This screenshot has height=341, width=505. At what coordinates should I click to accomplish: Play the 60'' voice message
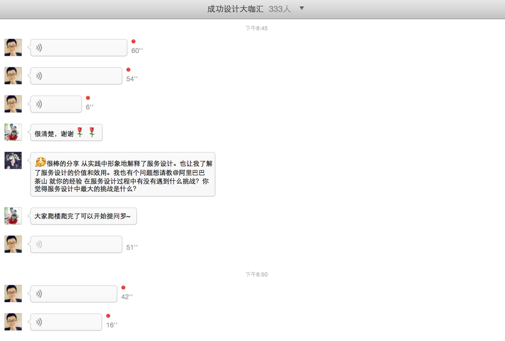[78, 48]
